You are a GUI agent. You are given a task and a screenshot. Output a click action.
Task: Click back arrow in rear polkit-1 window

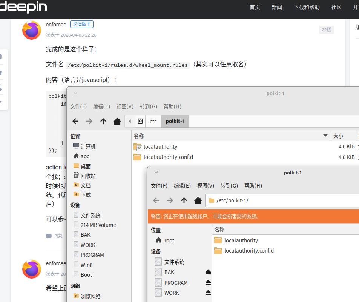[x=75, y=121]
